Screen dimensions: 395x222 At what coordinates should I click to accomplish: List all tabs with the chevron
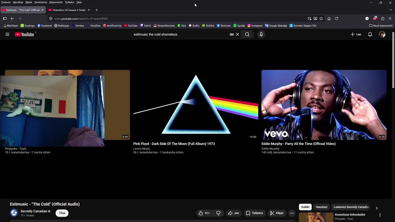(x=390, y=10)
